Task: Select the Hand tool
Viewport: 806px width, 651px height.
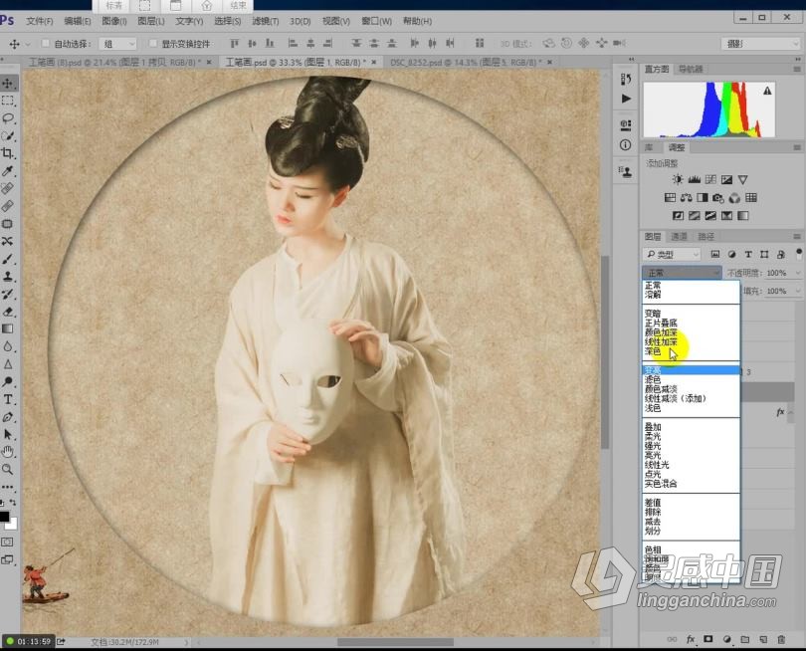Action: [x=8, y=452]
